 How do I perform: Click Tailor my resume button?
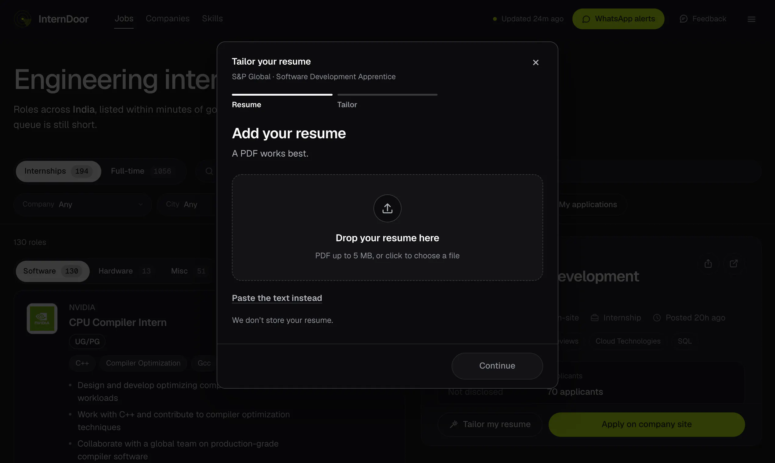pyautogui.click(x=490, y=424)
